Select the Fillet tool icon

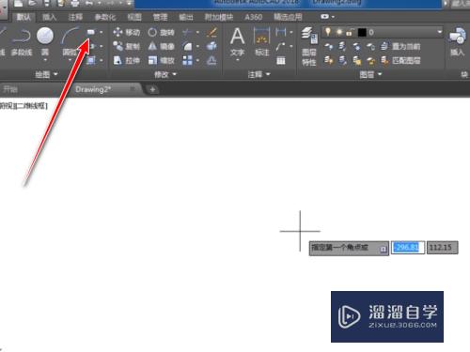coord(187,46)
